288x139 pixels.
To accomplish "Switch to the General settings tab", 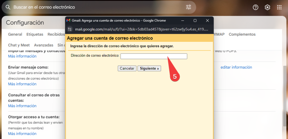I will (15, 34).
